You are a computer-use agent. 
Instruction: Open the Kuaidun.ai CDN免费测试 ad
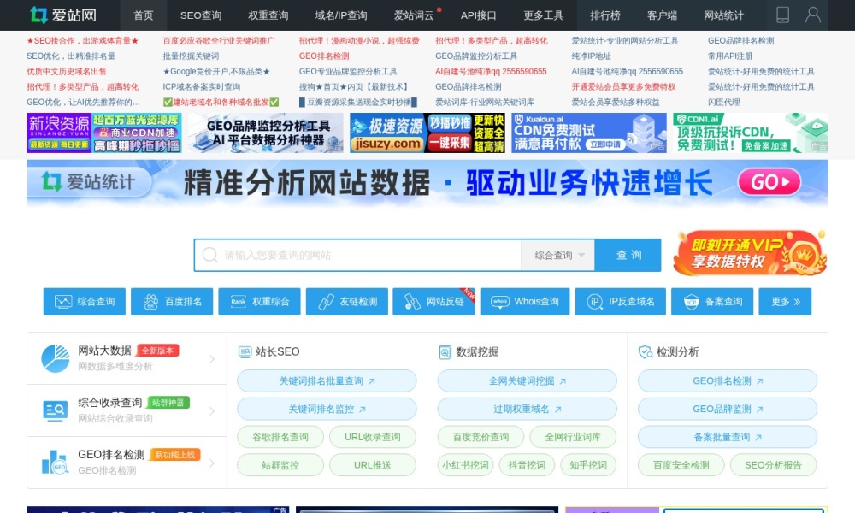pos(589,133)
